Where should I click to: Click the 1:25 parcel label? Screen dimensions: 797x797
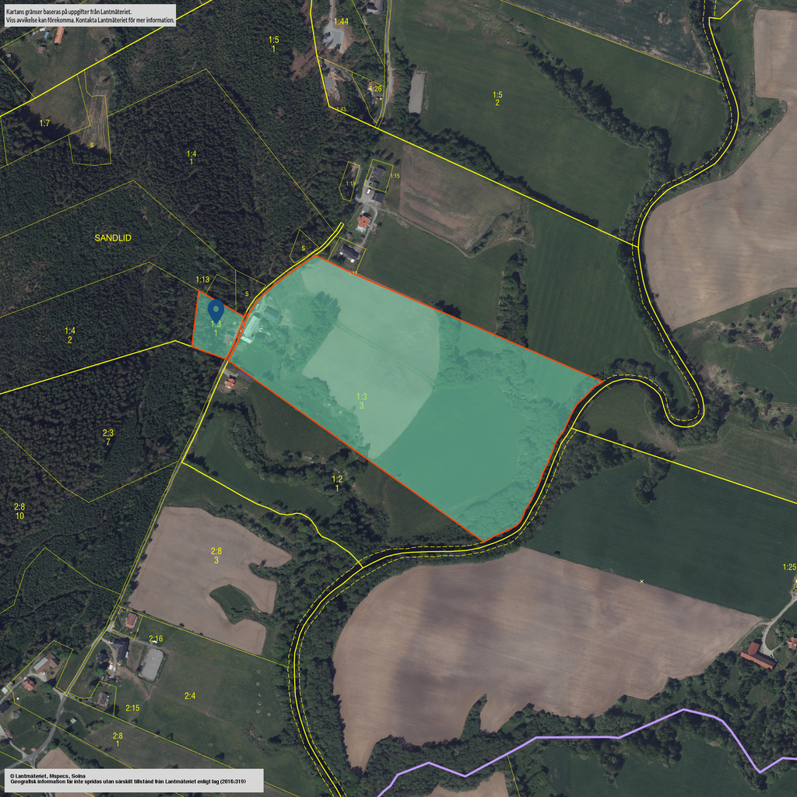pos(788,567)
